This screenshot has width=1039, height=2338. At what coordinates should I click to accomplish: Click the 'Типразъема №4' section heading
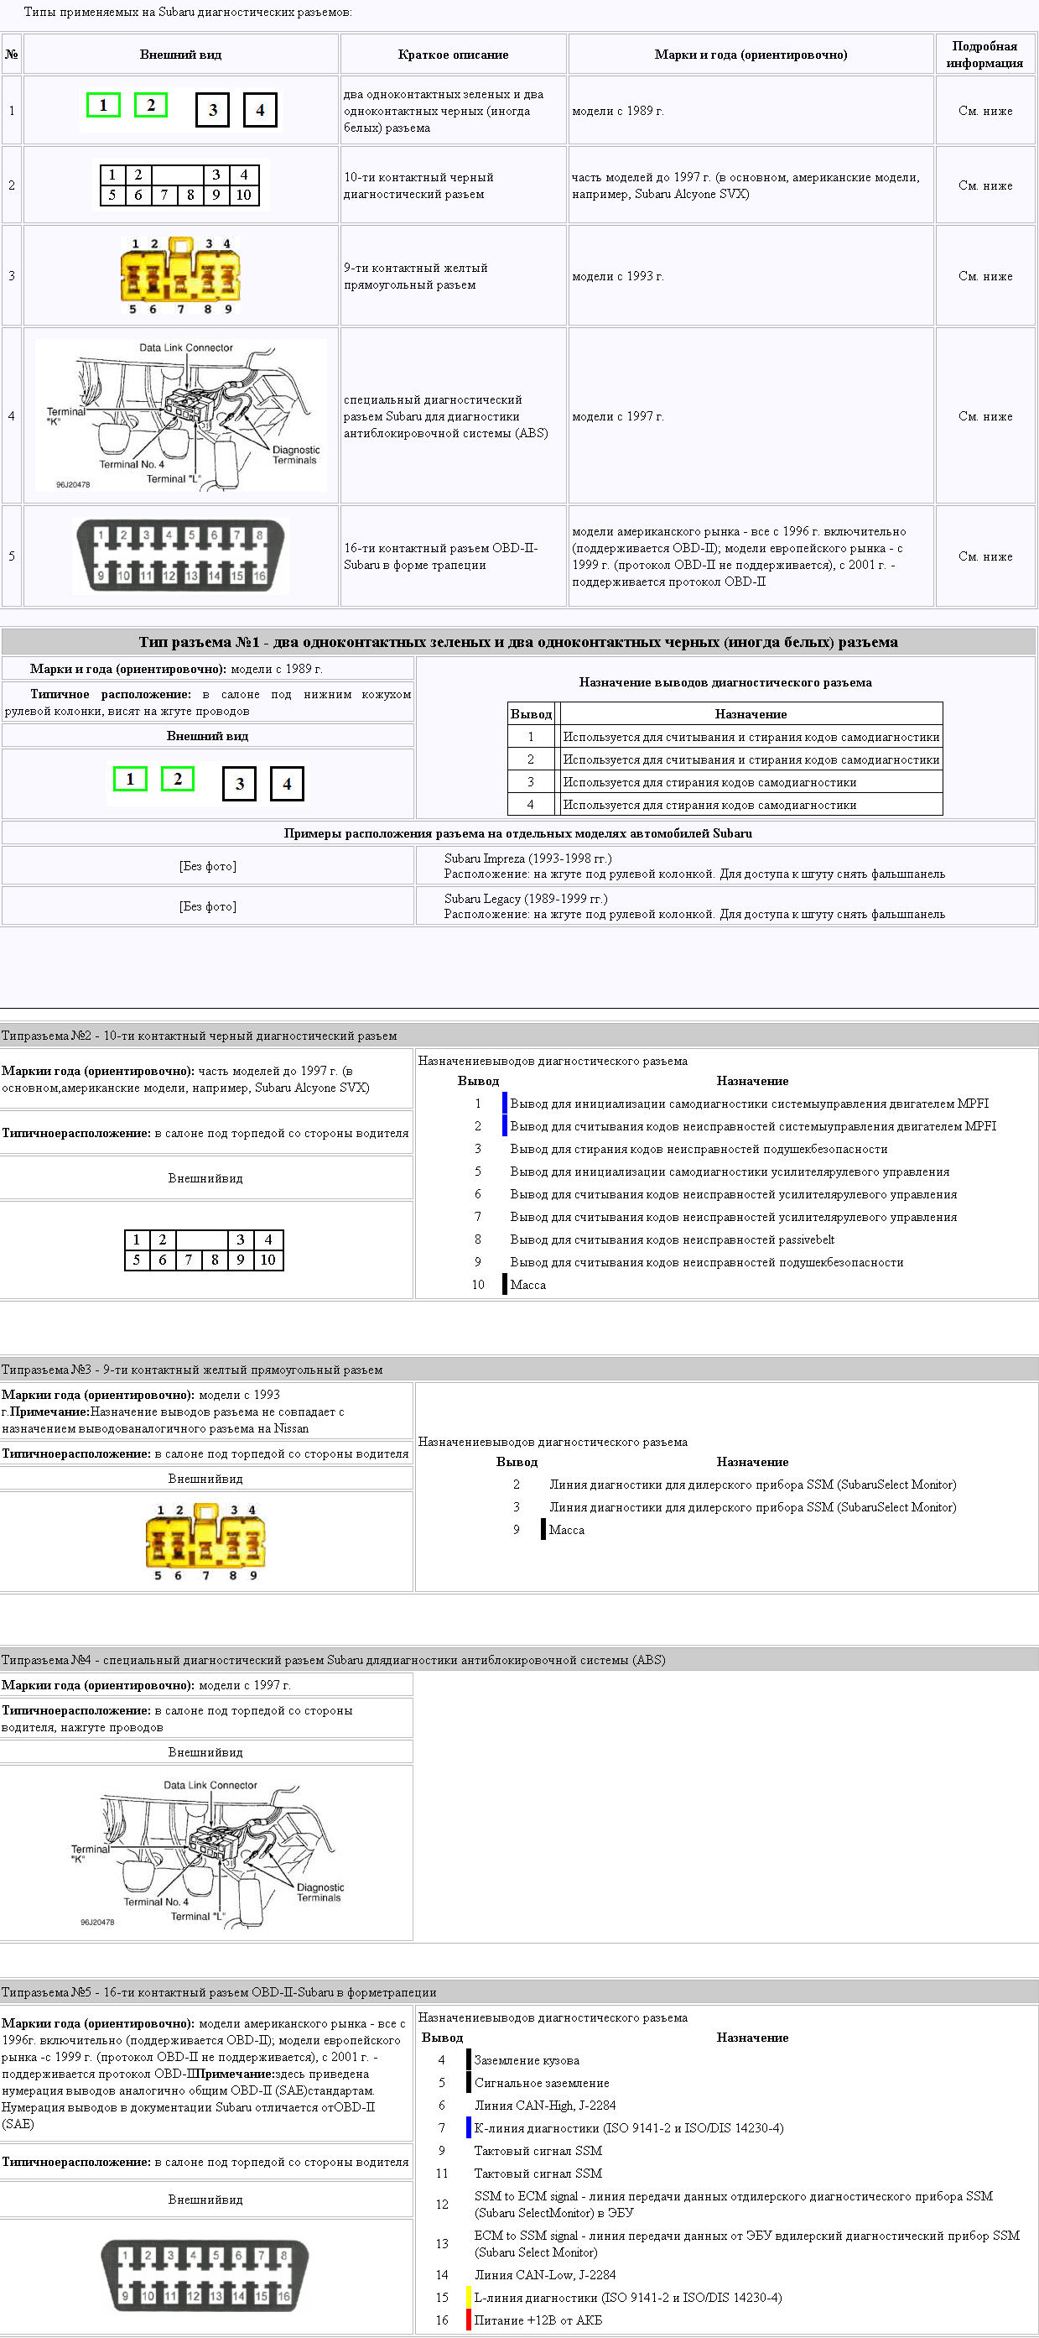tap(333, 1660)
